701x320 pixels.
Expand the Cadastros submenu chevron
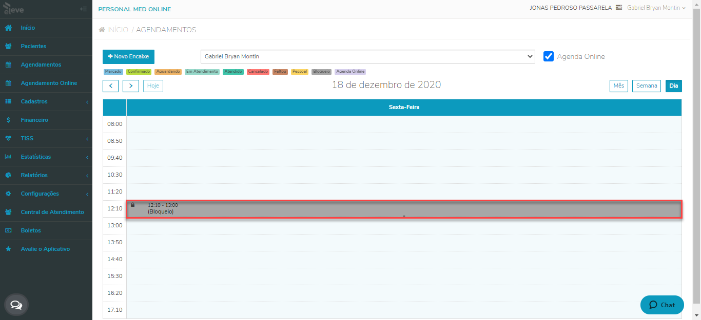click(87, 102)
